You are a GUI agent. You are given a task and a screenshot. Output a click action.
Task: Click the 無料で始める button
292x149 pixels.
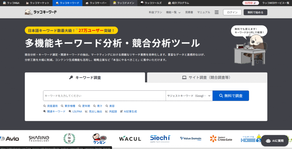(255, 12)
